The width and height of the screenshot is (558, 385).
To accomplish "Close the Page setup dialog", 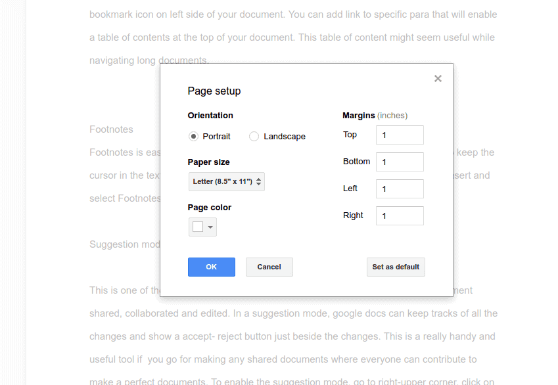I will coord(438,79).
